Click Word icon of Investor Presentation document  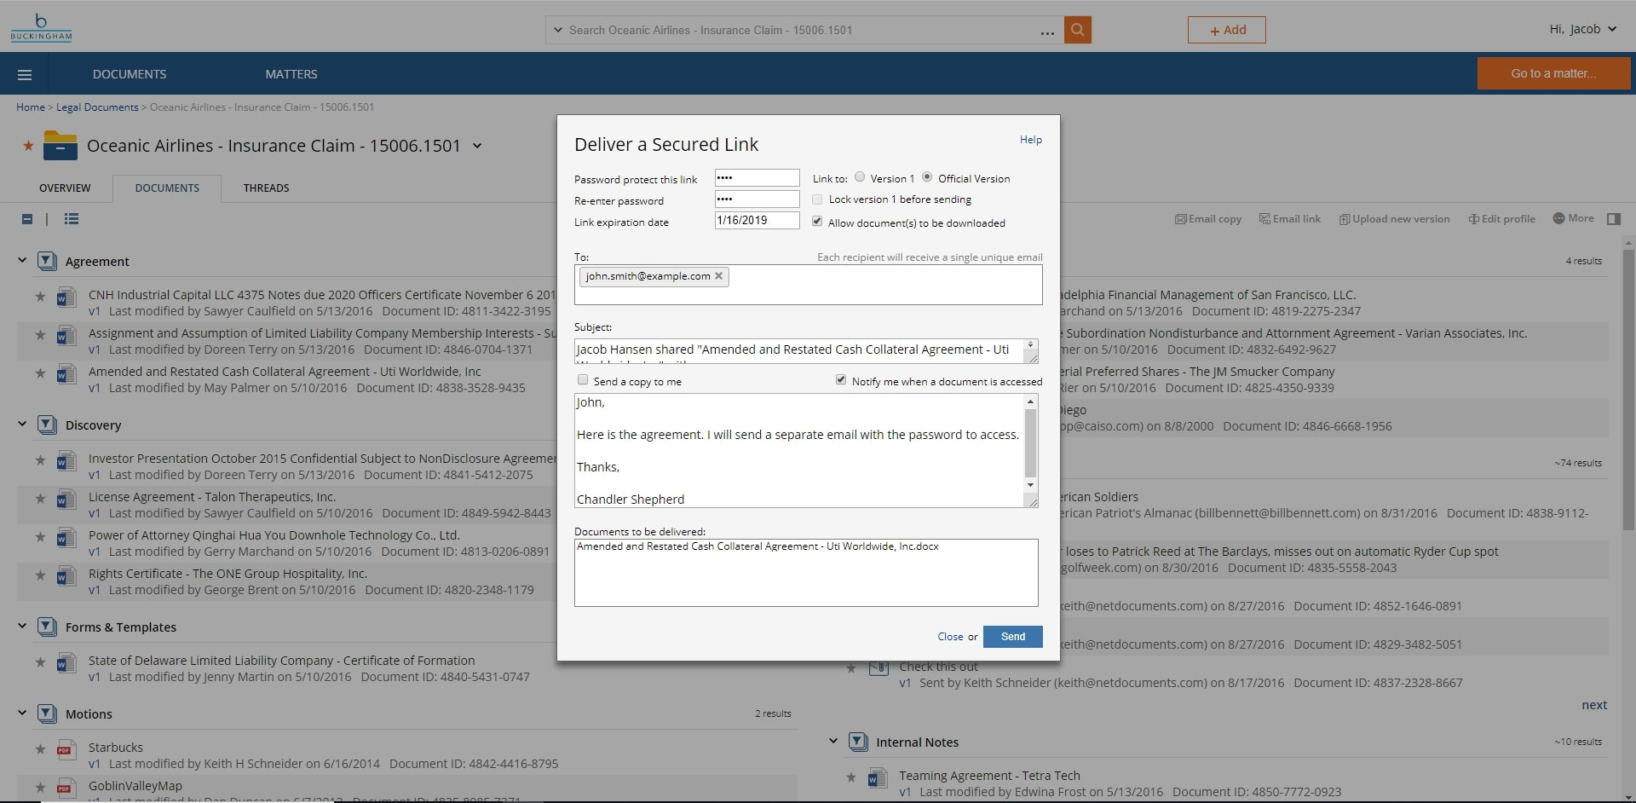[65, 462]
